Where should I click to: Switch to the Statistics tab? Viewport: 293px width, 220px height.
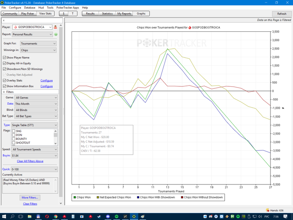tap(107, 13)
